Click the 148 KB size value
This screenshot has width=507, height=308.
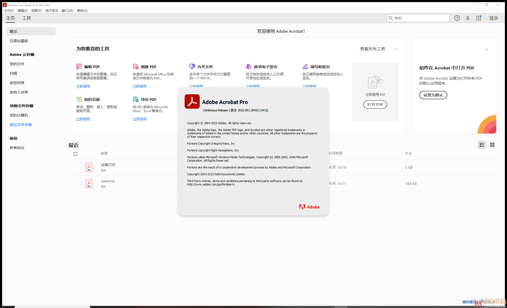tap(411, 184)
